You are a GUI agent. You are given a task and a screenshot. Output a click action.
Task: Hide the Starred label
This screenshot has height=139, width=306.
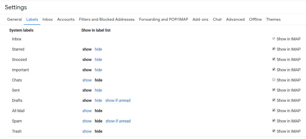[98, 49]
